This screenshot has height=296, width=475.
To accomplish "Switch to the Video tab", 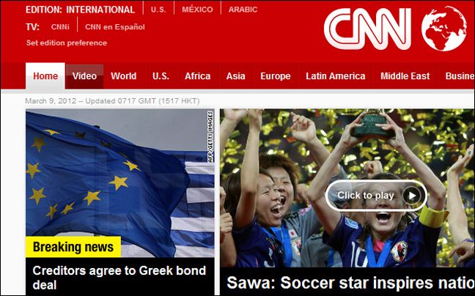I will 84,76.
